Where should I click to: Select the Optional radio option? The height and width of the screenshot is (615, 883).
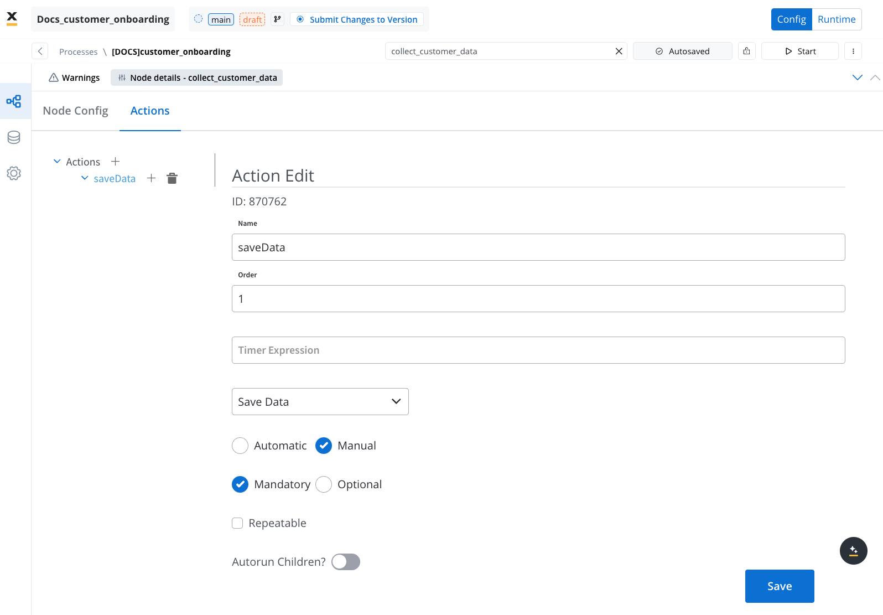324,484
